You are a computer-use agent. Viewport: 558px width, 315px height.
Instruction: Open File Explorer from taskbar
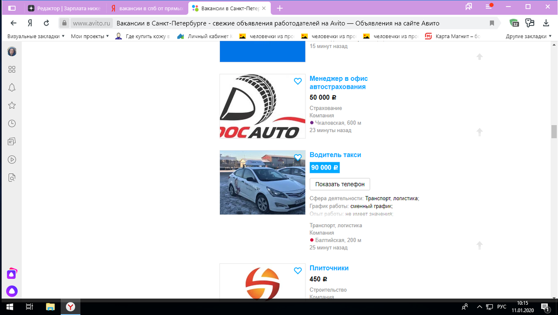coord(50,307)
